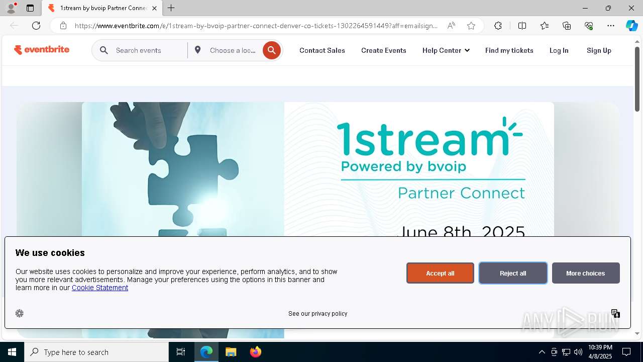Open Task View on taskbar
Screen dimensions: 643x362
tap(181, 352)
